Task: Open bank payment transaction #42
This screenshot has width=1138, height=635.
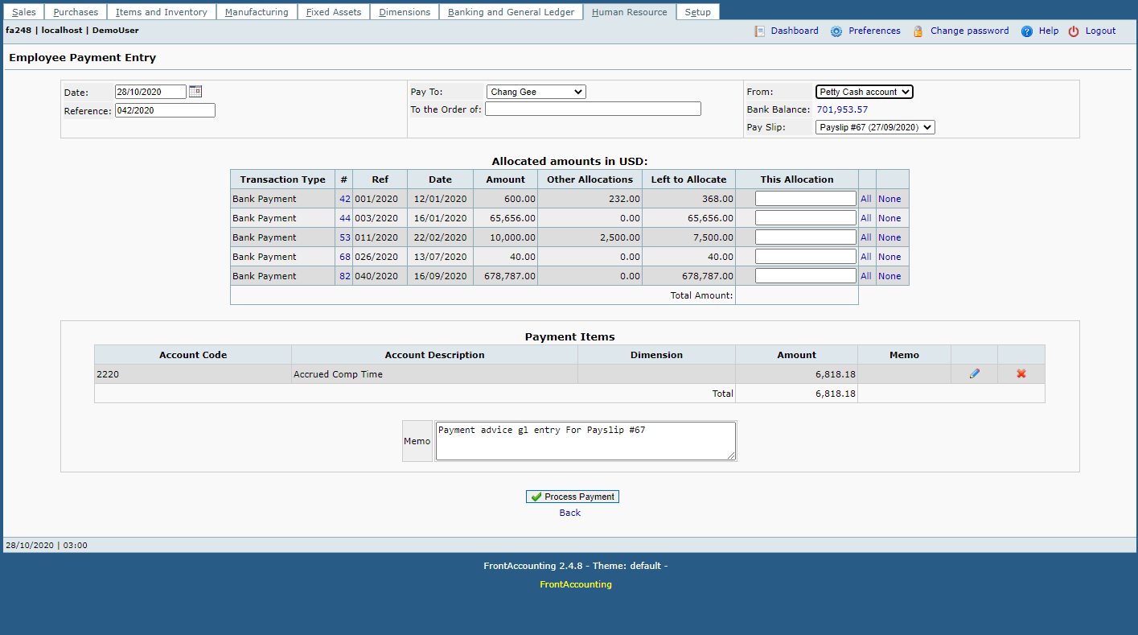Action: [x=345, y=199]
